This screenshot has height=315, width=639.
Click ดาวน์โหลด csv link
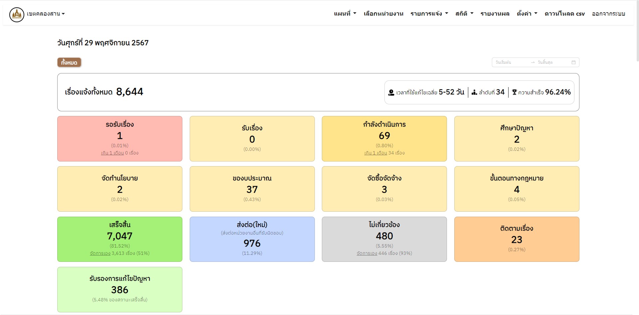coord(564,14)
